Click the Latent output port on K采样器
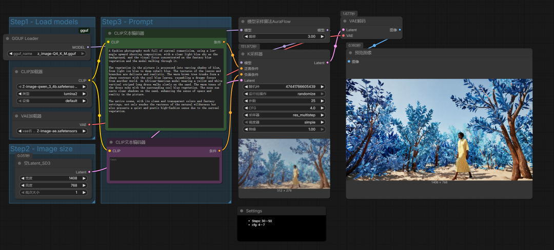 327,63
